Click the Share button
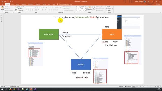 (158, 4)
